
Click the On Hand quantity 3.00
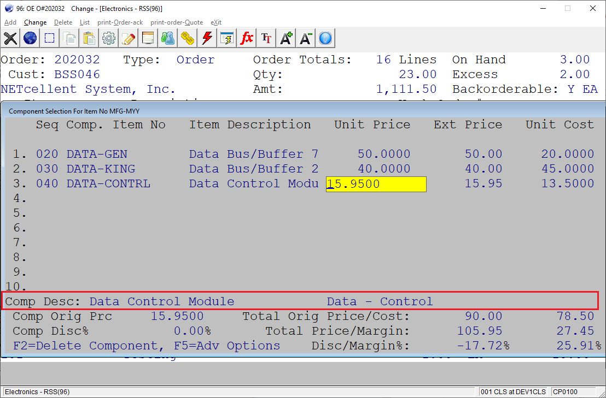point(575,60)
